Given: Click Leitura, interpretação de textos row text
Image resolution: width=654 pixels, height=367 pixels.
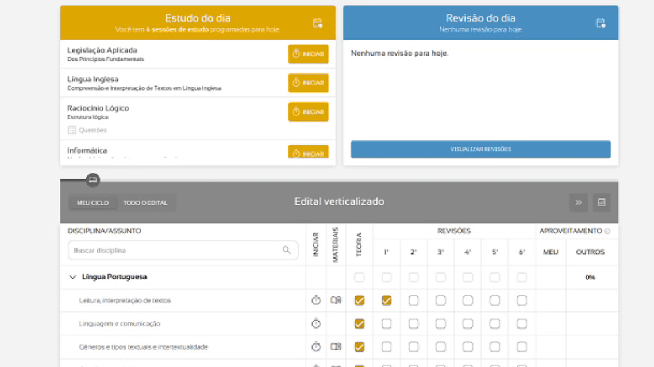Looking at the screenshot, I should pos(125,300).
